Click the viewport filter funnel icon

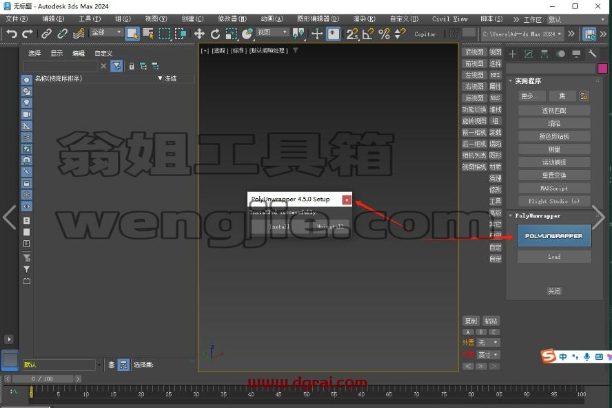[x=296, y=50]
